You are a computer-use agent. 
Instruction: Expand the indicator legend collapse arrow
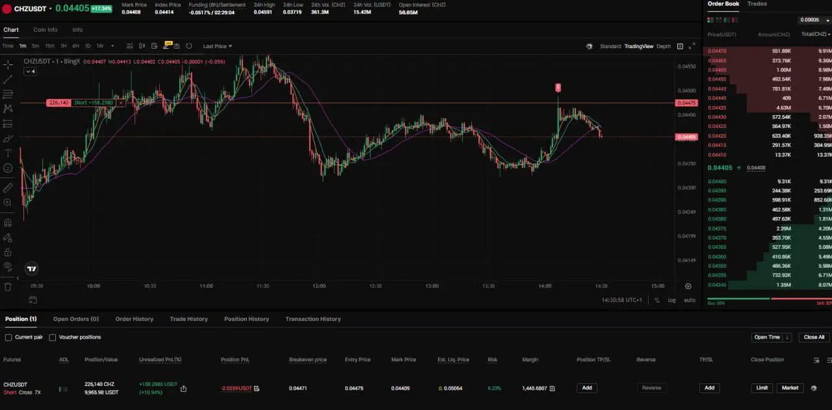coord(30,71)
